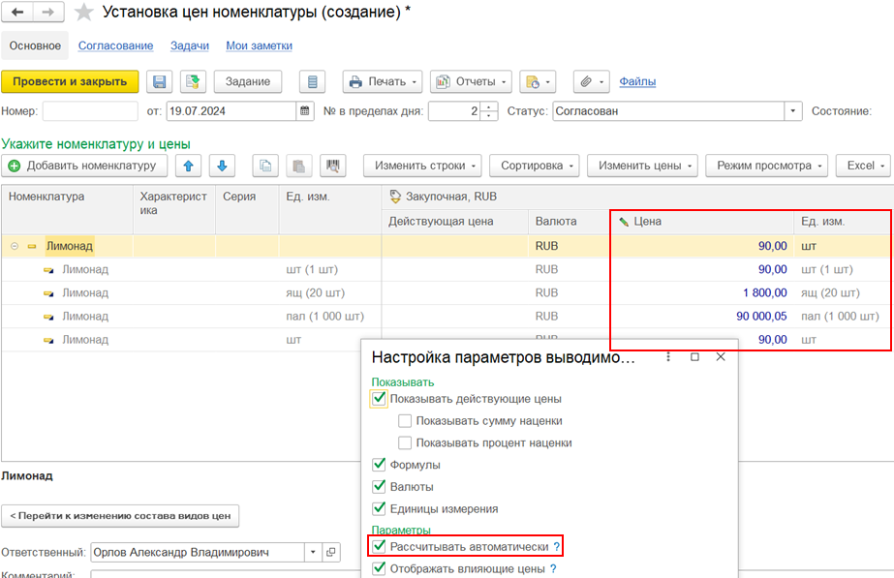Move row down with blue arrow
The height and width of the screenshot is (578, 894).
[x=221, y=166]
